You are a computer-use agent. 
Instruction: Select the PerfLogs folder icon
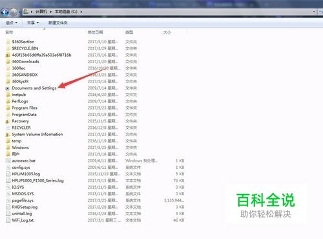[x=8, y=101]
